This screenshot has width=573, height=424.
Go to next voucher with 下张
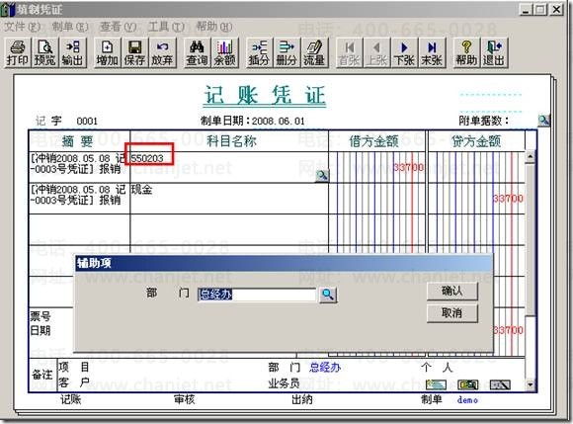click(404, 53)
